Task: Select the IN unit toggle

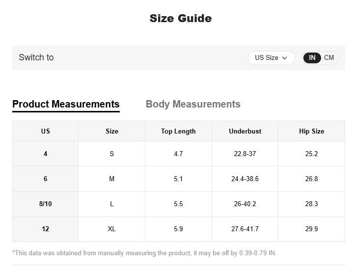Action: click(312, 58)
